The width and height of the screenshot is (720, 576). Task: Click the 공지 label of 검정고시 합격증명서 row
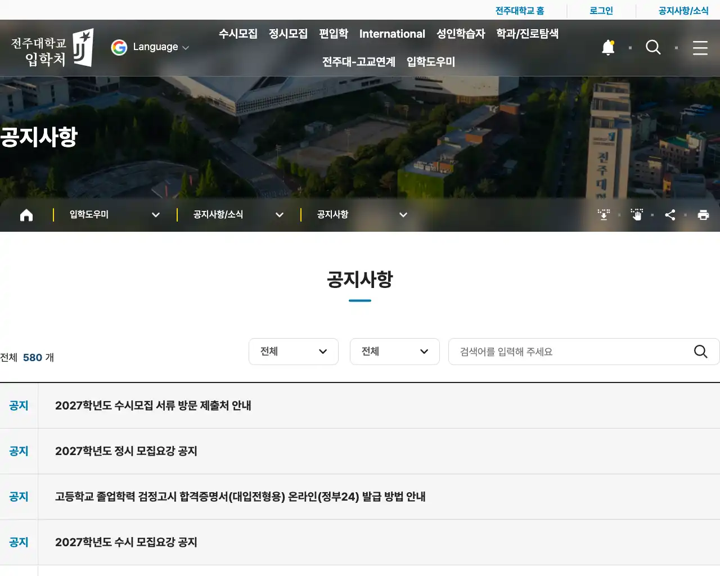(x=19, y=497)
